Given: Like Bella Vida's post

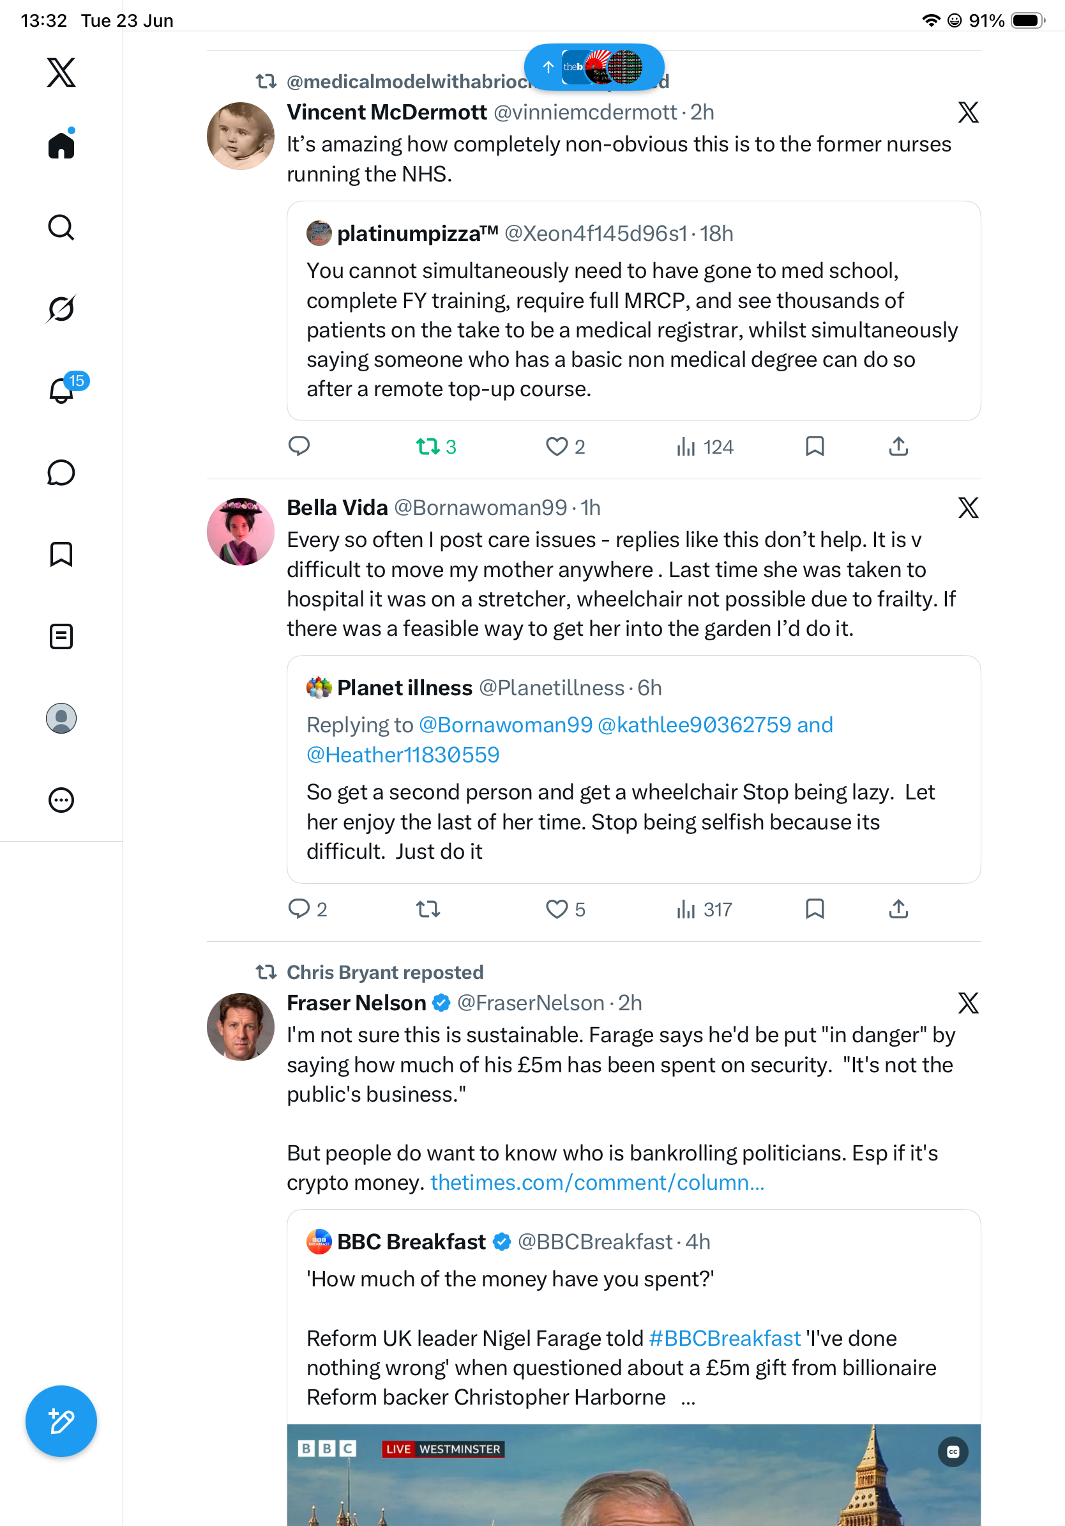Looking at the screenshot, I should 565,909.
